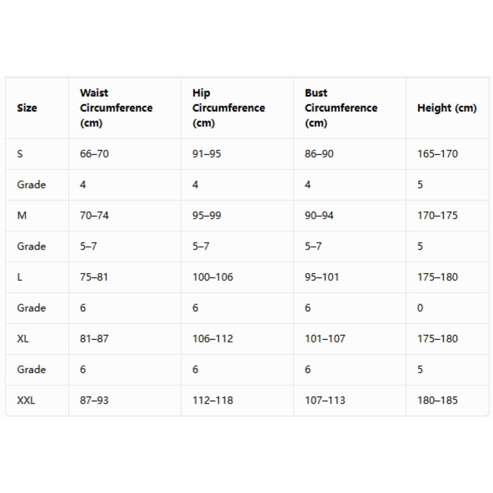Select the waist value 81–87
Screen dimensions: 493x493
click(x=94, y=339)
